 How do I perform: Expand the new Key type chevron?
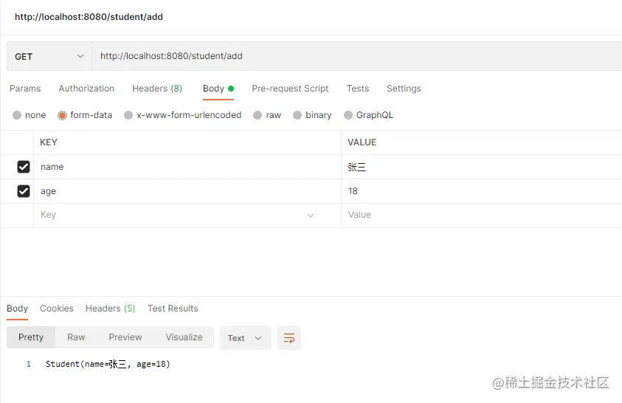pyautogui.click(x=311, y=216)
